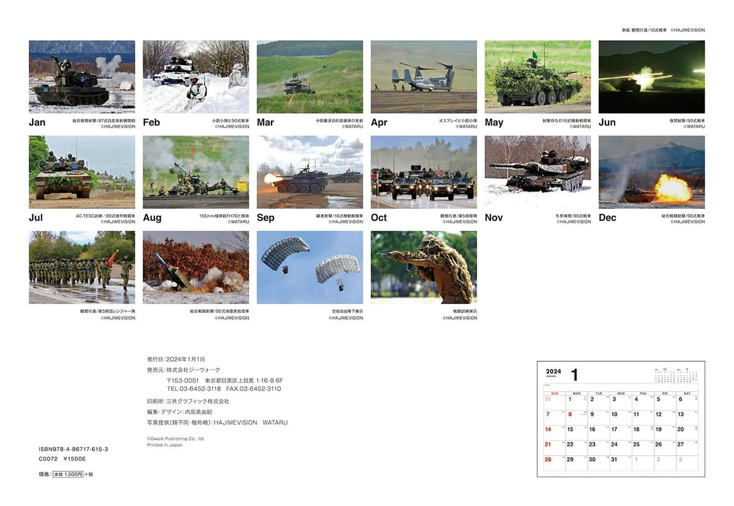
Task: Select the August FH70 howitzer photo
Action: (x=195, y=172)
